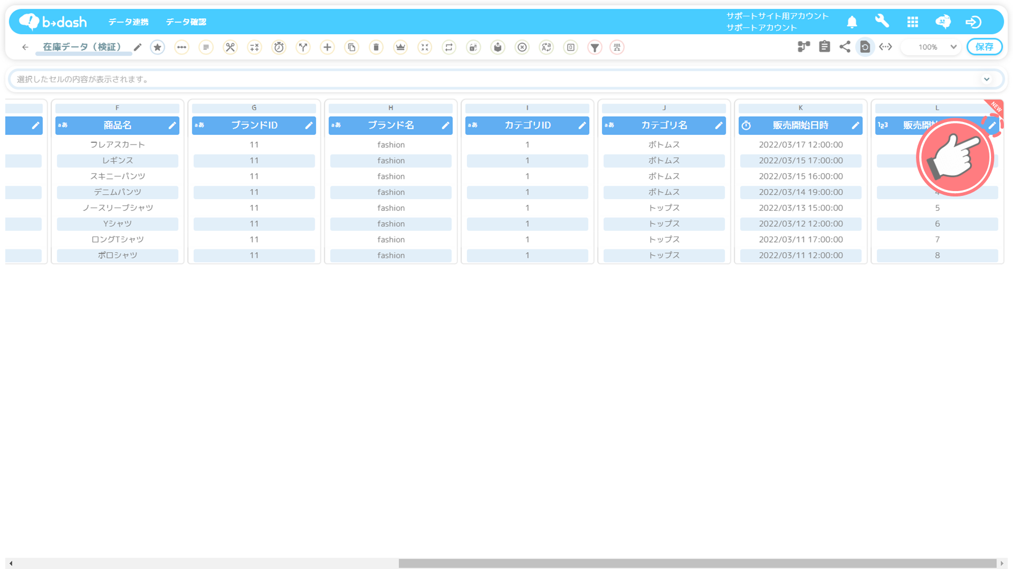The height and width of the screenshot is (569, 1013).
Task: Click the text lines toolbar icon
Action: click(206, 47)
